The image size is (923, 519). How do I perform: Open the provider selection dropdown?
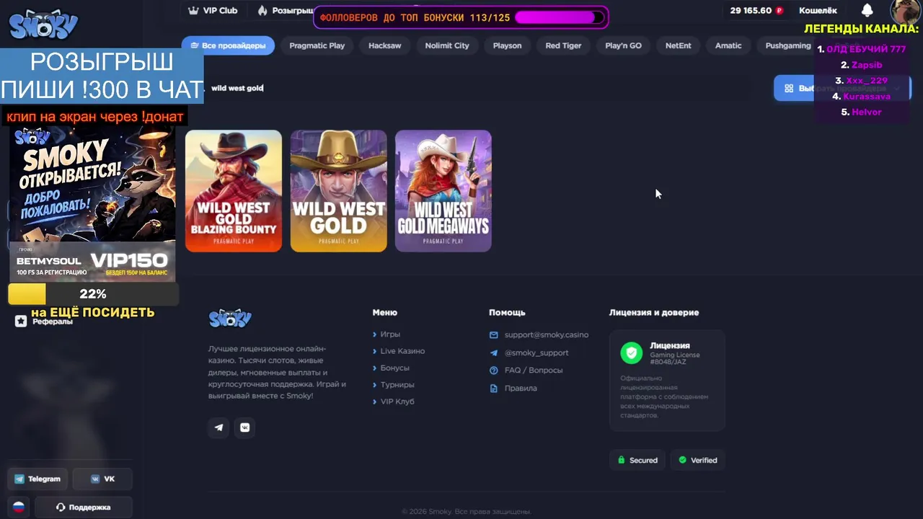842,89
